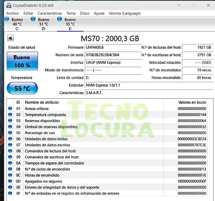Viewport: 215px width, 201px height.
Task: Click status orb beside Avisos críticos row
Action: [10, 109]
